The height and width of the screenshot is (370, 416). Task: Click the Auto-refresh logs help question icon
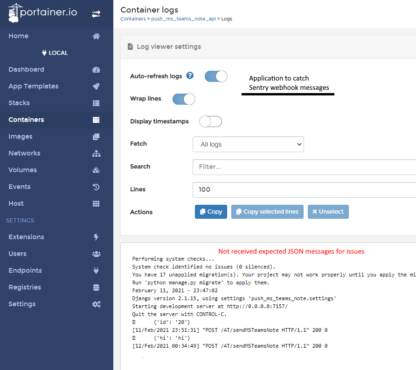click(x=190, y=76)
